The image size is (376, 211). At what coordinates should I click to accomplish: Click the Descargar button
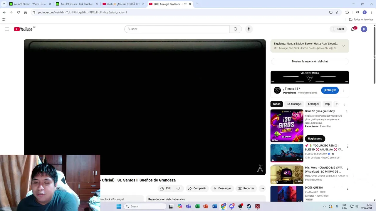click(222, 188)
